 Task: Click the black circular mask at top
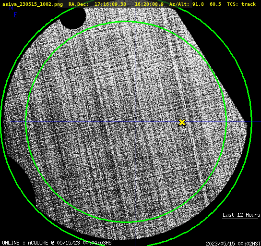point(73,18)
